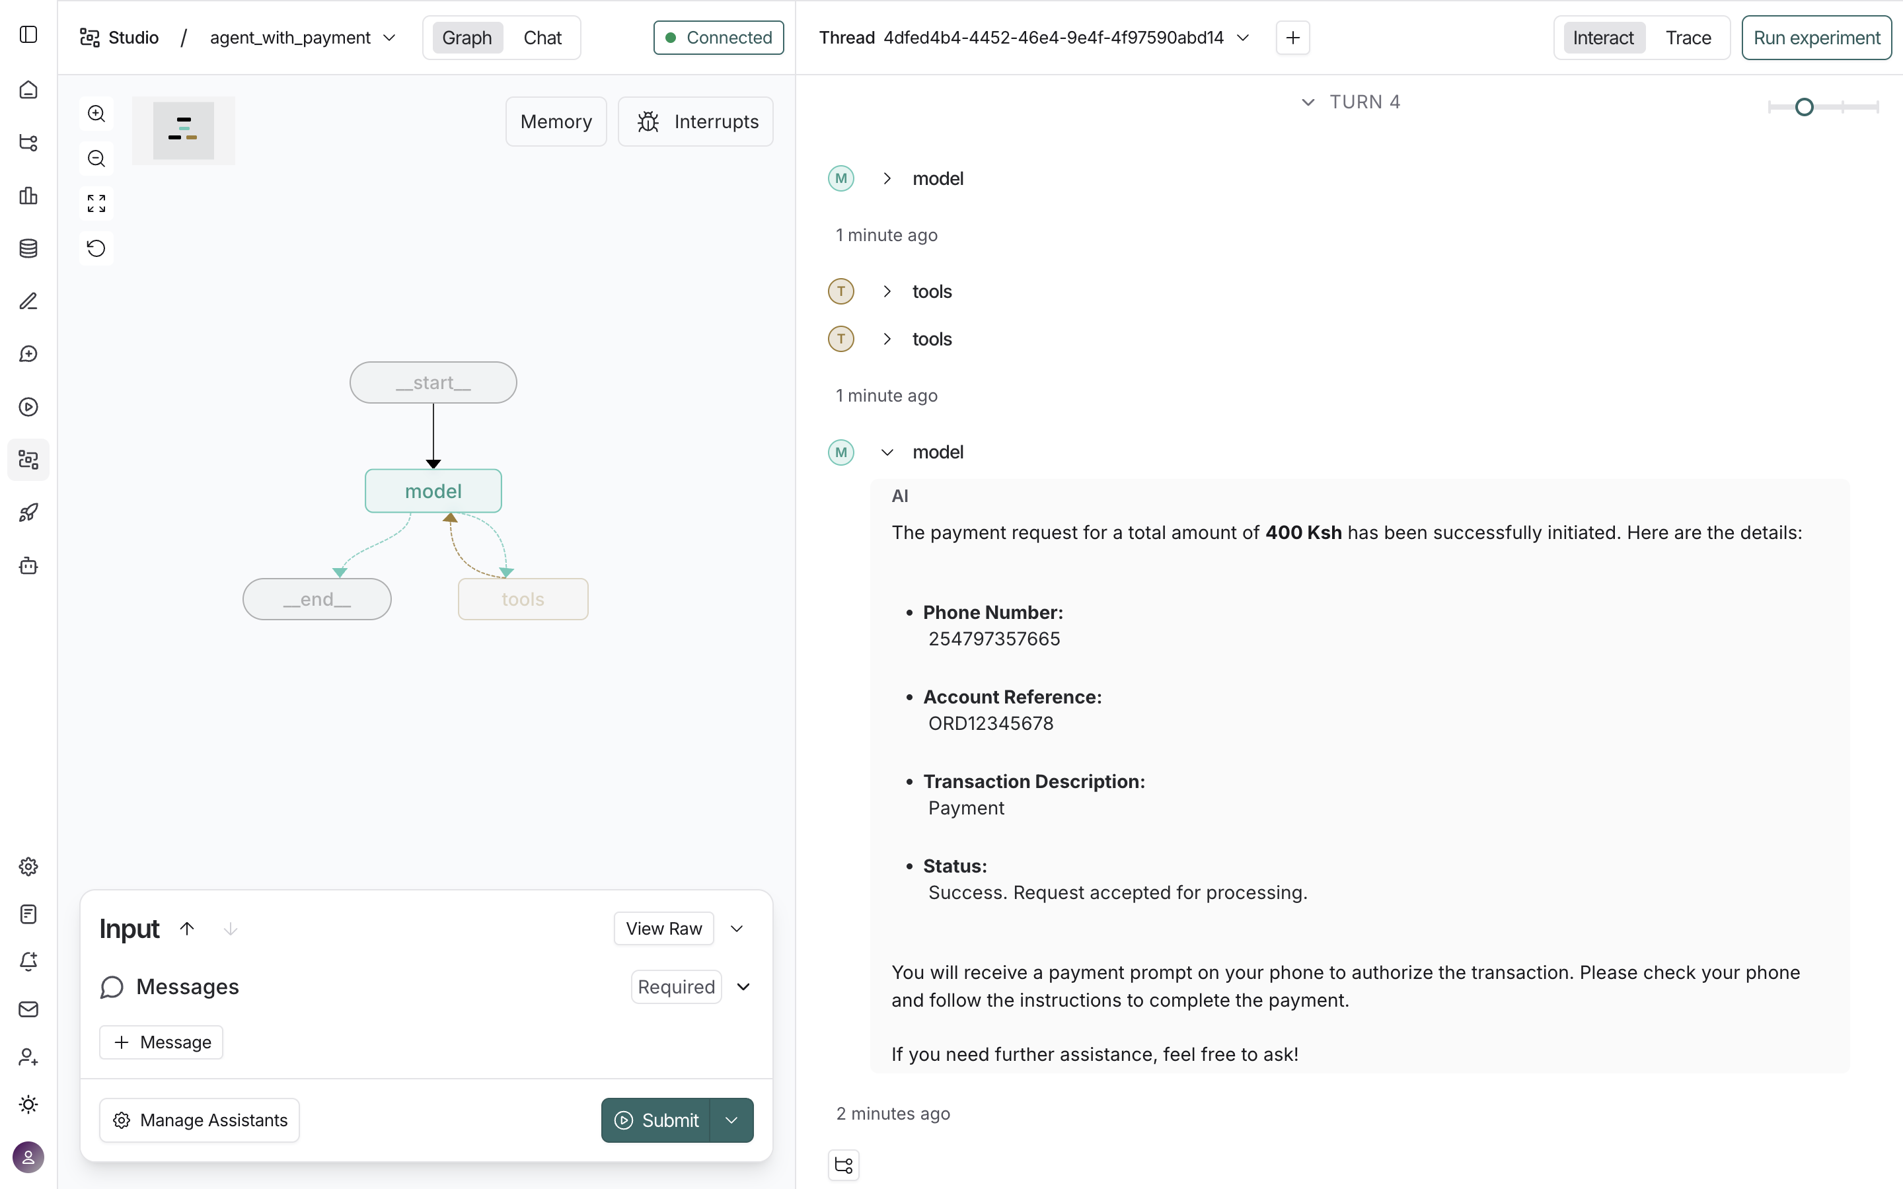The width and height of the screenshot is (1903, 1189).
Task: Open the Datasets panel from the sidebar
Action: pos(28,248)
